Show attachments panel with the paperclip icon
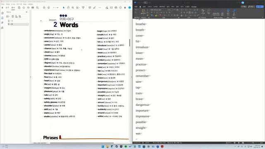The height and width of the screenshot is (149, 265). click(2, 23)
